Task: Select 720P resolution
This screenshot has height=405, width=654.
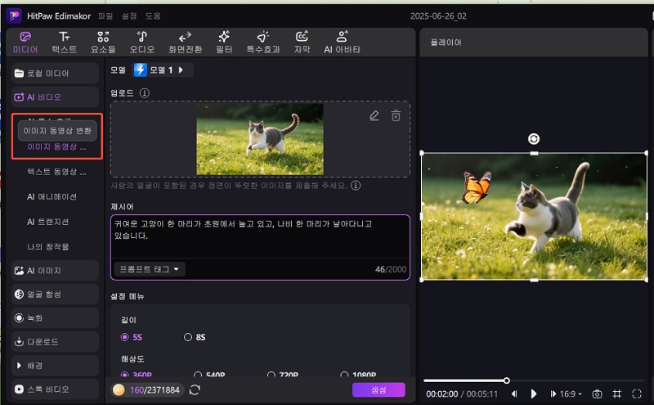Action: pyautogui.click(x=283, y=374)
